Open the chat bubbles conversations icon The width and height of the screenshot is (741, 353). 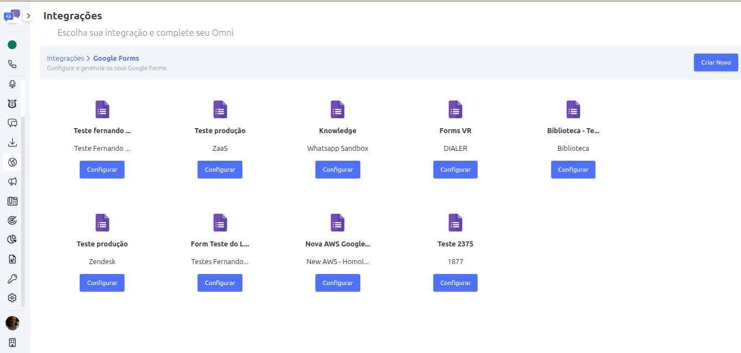[x=12, y=123]
